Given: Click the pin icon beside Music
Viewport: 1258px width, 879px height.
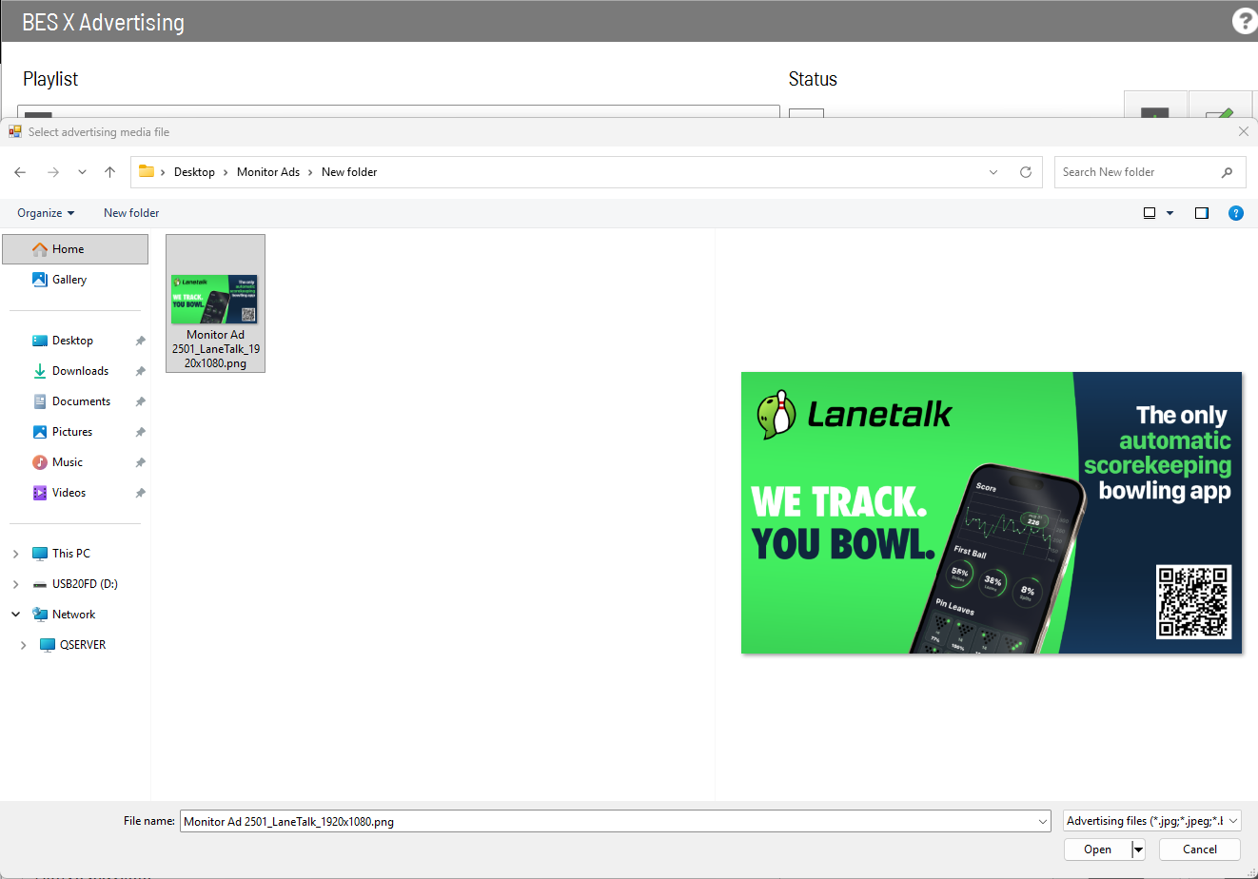Looking at the screenshot, I should click(140, 462).
